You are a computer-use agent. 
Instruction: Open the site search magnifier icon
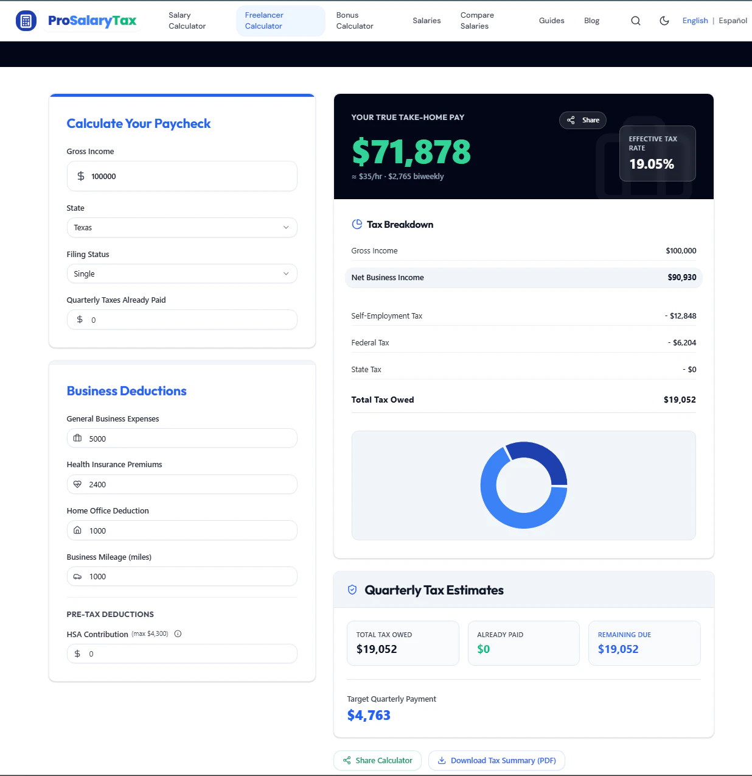pos(636,21)
